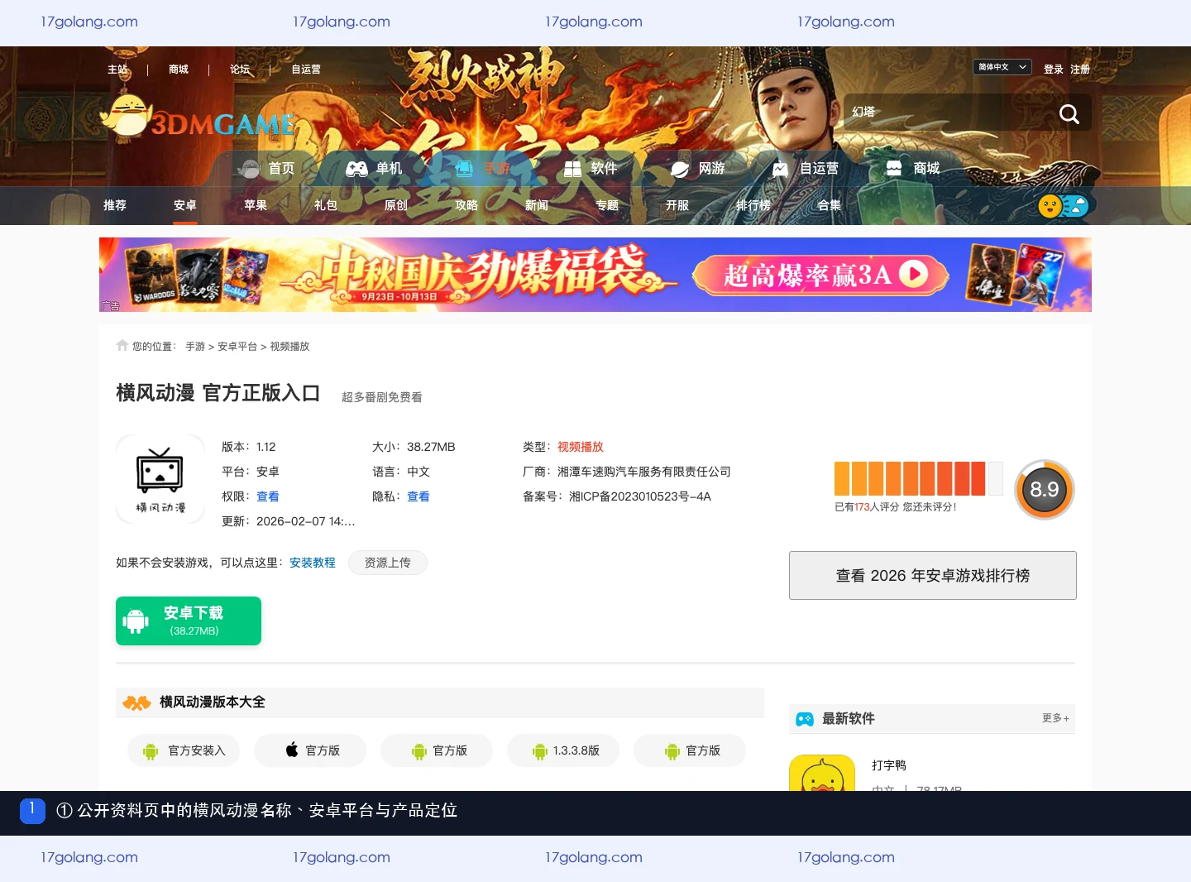Click the search box with 幻塔
Viewport: 1191px width, 882px height.
[947, 112]
